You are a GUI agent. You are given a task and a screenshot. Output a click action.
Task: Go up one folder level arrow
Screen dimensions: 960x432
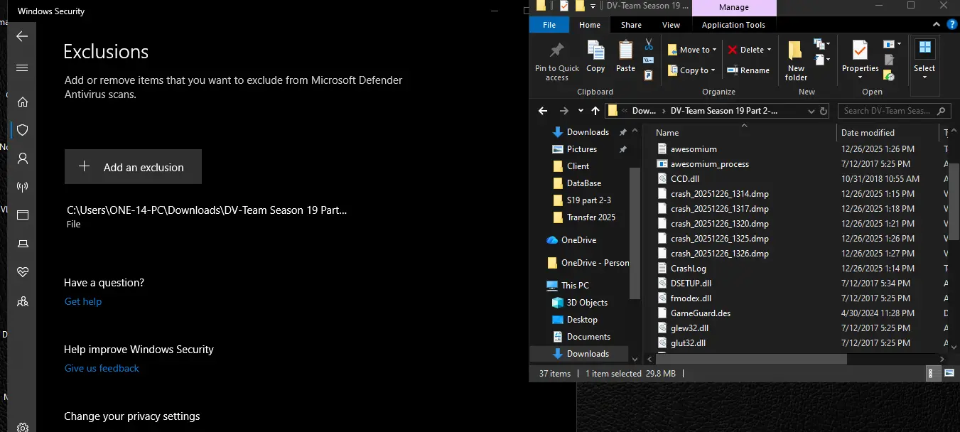595,111
